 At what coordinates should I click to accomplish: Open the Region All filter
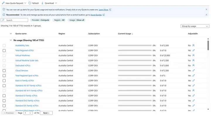pos(59,20)
